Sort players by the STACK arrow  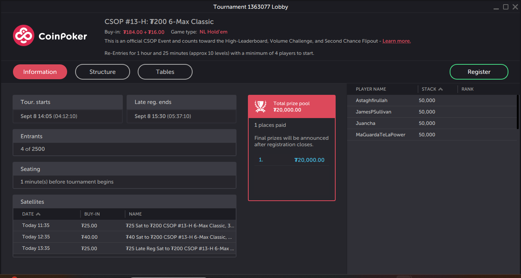coord(441,89)
